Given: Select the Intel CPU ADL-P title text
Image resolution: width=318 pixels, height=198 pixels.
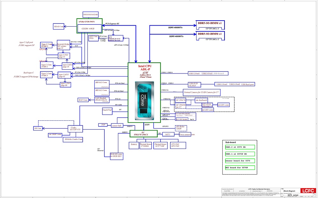Looking at the screenshot, I should (145, 68).
